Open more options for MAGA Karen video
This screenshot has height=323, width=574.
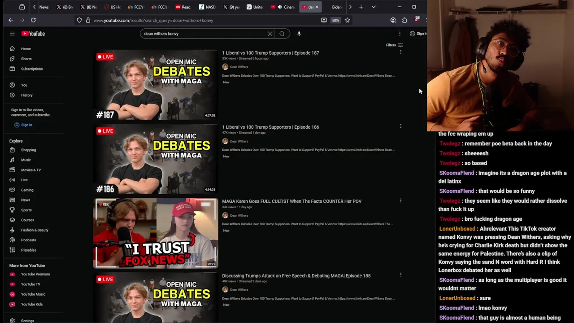point(400,201)
